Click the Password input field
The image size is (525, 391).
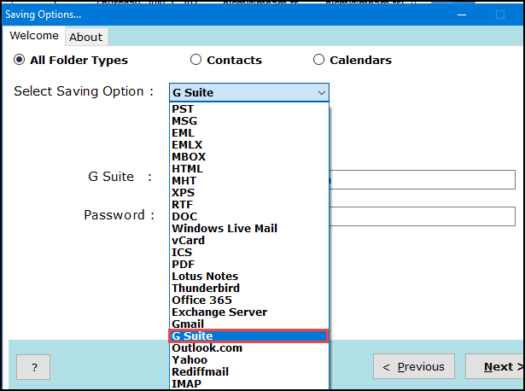click(x=423, y=216)
